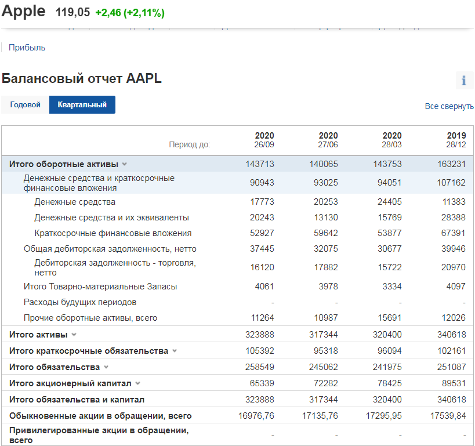The width and height of the screenshot is (475, 446).
Task: Click the Apple heading title
Action: point(23,11)
